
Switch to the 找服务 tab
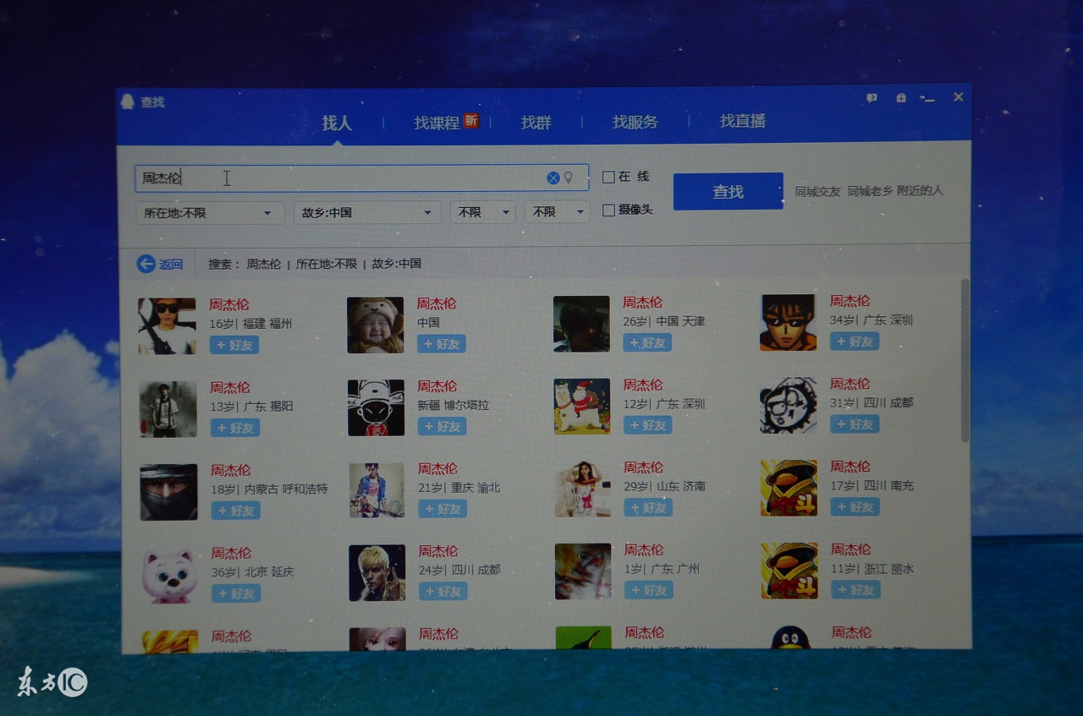[635, 122]
